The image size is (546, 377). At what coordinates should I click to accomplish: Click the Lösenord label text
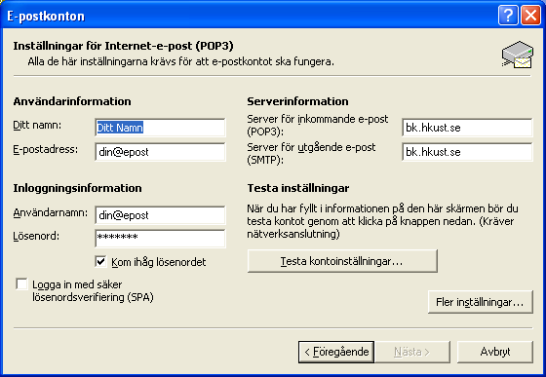(36, 236)
